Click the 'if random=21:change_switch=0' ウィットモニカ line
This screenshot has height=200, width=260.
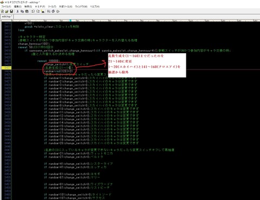click(x=79, y=153)
